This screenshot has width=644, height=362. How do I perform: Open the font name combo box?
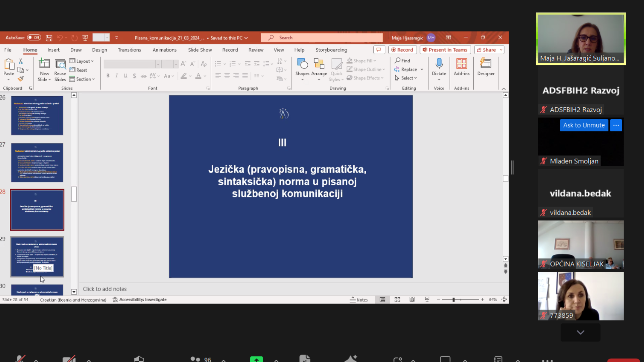(x=131, y=64)
